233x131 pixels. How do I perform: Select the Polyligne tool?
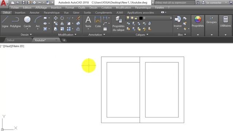15,22
